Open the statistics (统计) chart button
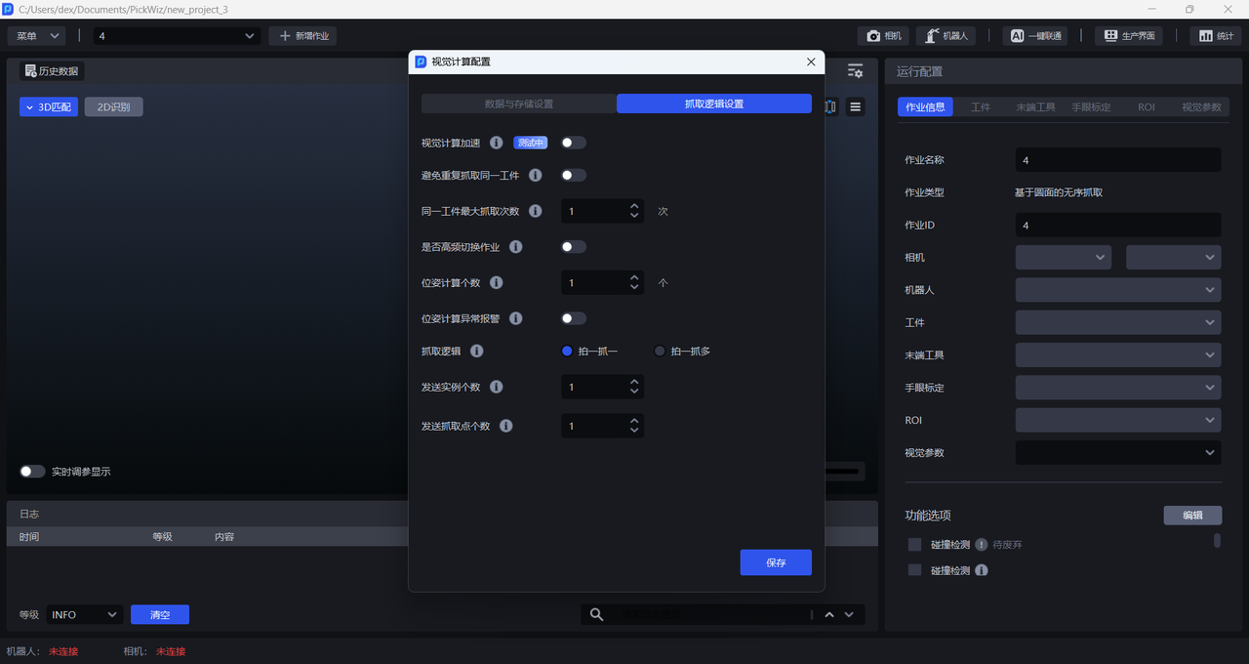The image size is (1249, 664). tap(1215, 36)
